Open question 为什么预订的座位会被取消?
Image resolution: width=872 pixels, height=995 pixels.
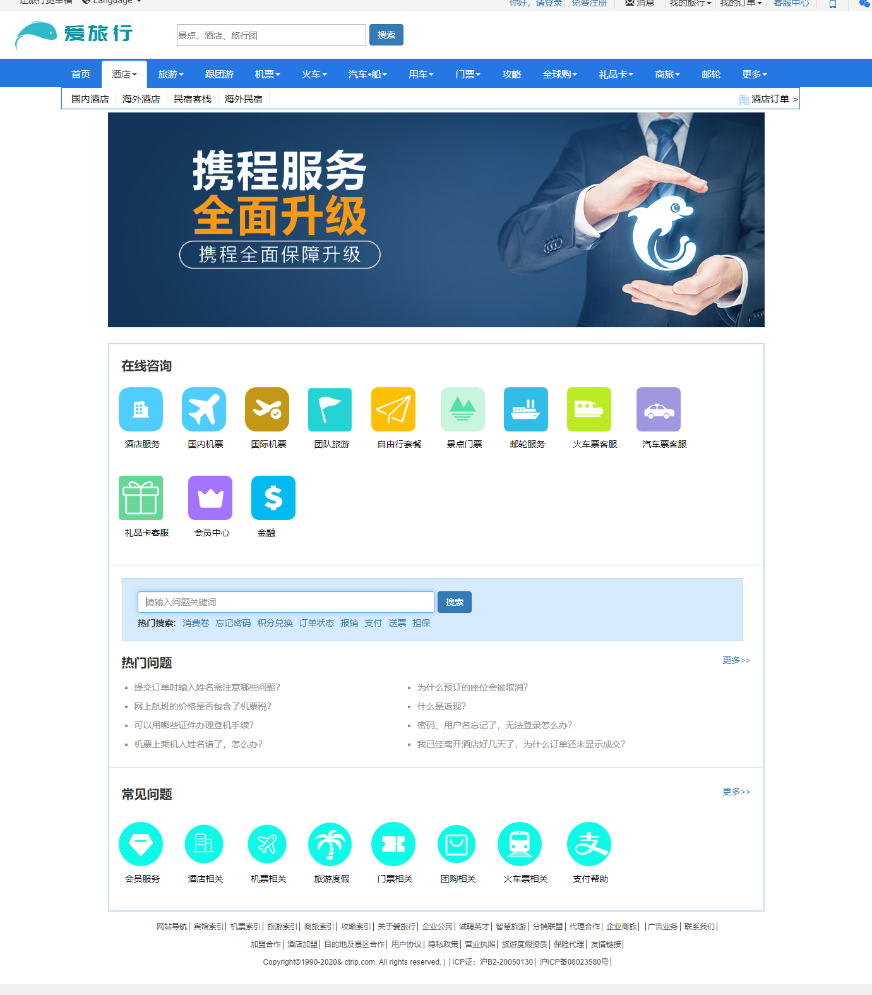472,687
